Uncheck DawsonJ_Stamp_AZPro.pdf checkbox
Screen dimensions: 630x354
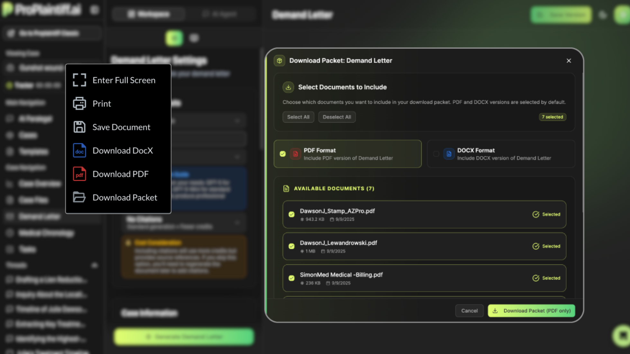click(292, 214)
